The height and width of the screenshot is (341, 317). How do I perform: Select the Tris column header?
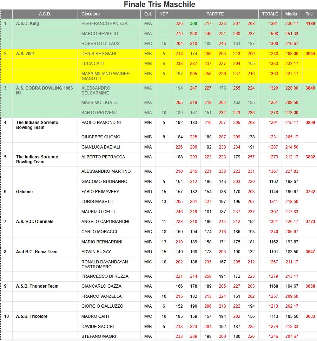click(x=309, y=14)
